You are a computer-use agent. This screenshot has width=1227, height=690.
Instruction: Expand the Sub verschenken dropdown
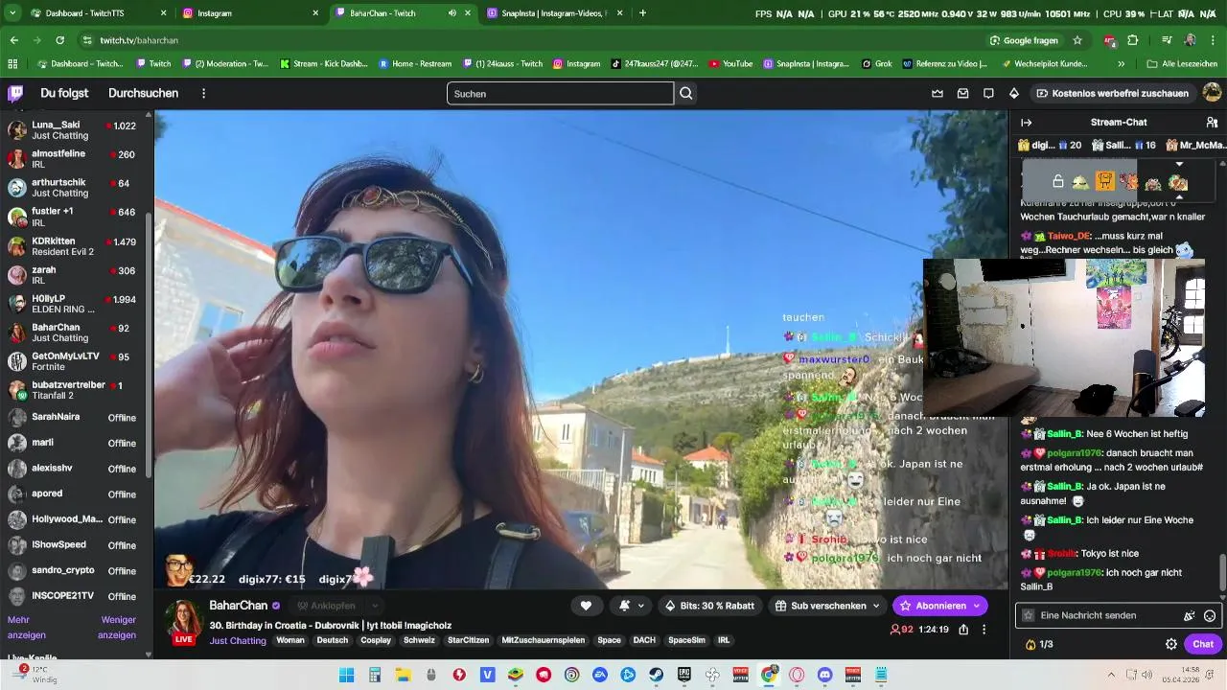(x=876, y=606)
